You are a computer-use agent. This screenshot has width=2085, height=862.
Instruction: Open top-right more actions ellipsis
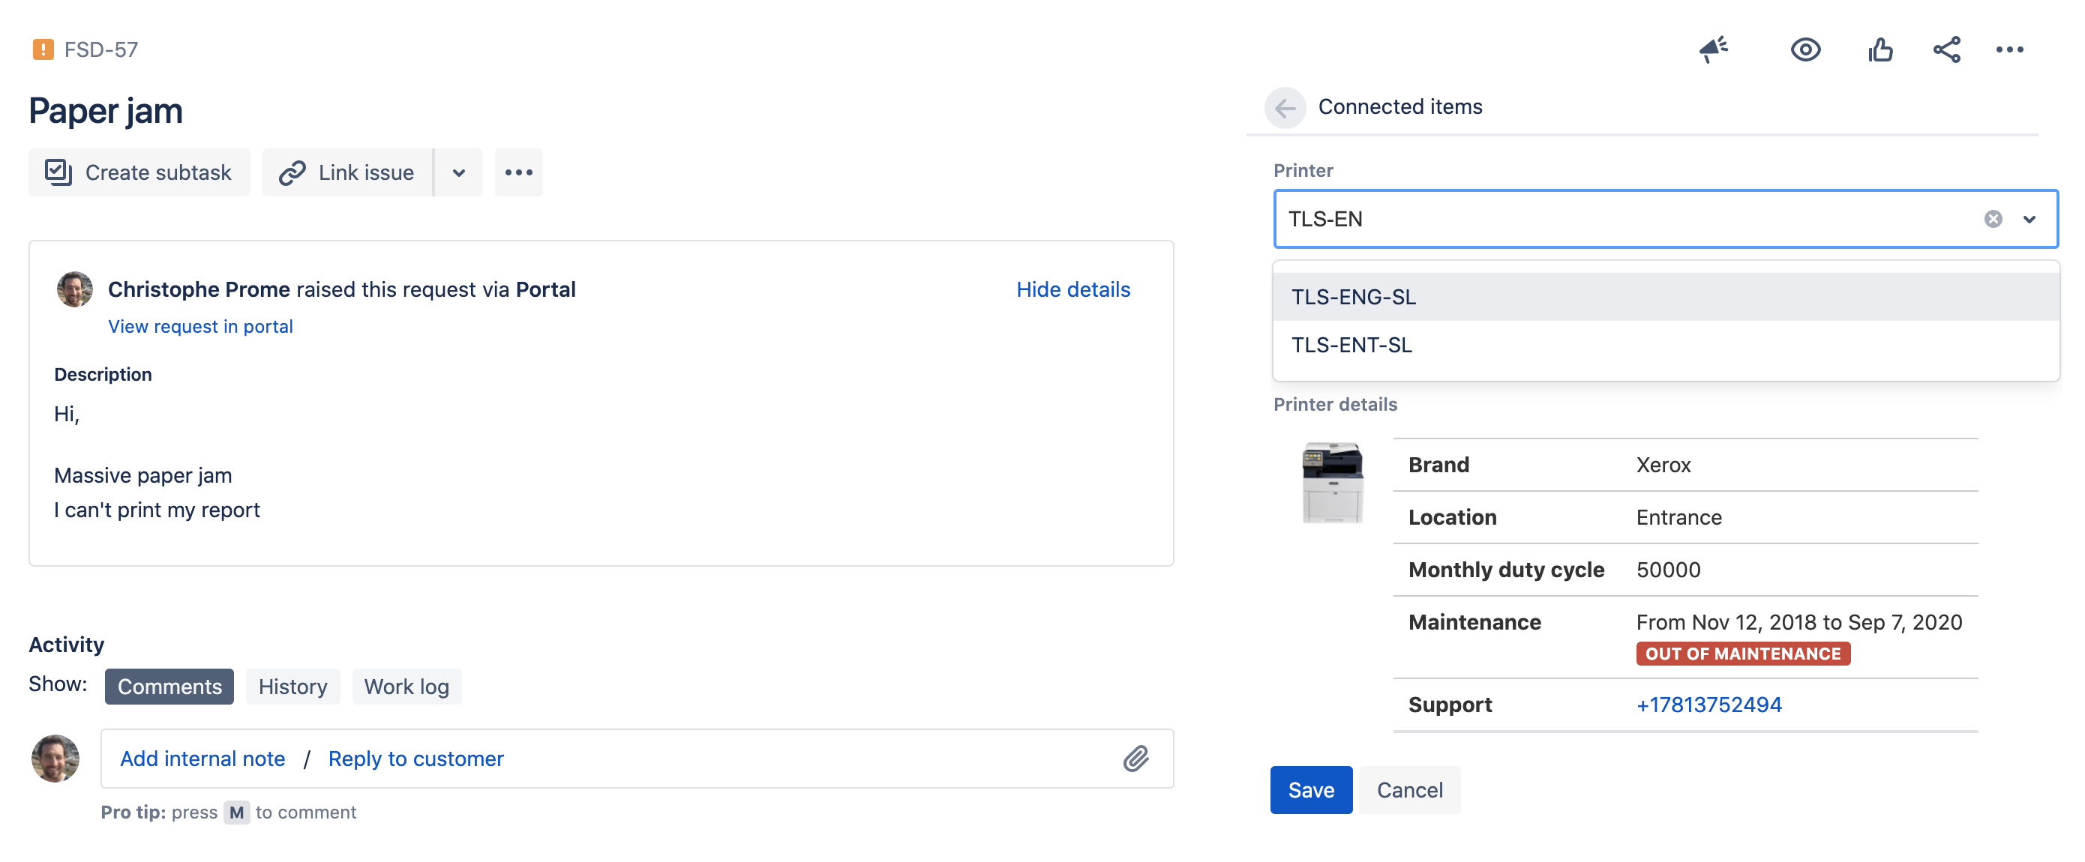2009,49
